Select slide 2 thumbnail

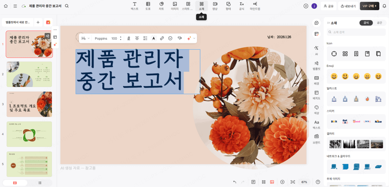click(29, 74)
